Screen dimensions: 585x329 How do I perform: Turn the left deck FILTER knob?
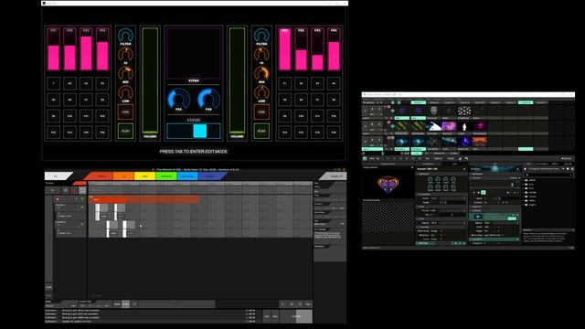point(125,36)
